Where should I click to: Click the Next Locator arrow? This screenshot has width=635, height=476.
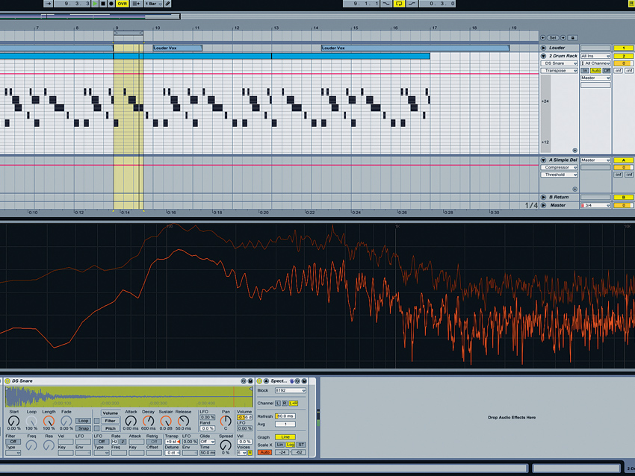(563, 37)
